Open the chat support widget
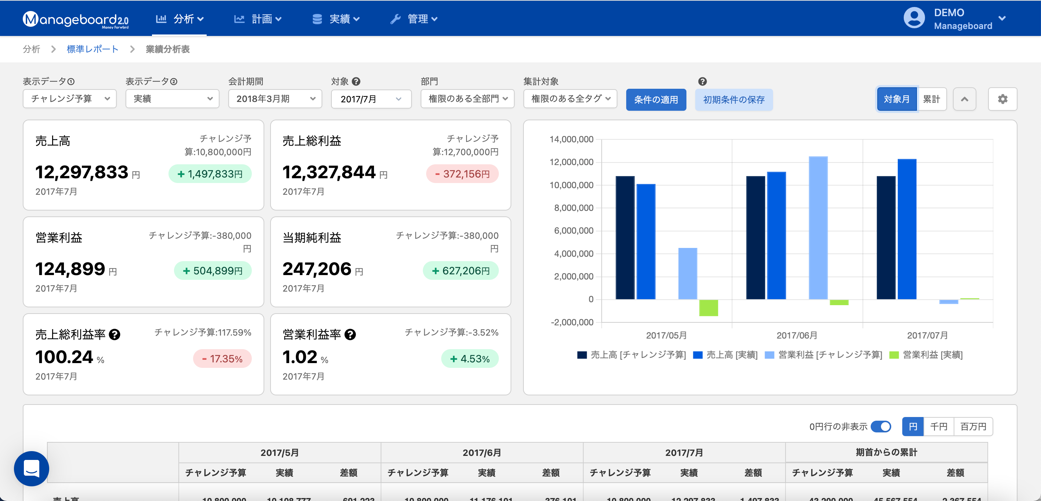 pos(31,468)
